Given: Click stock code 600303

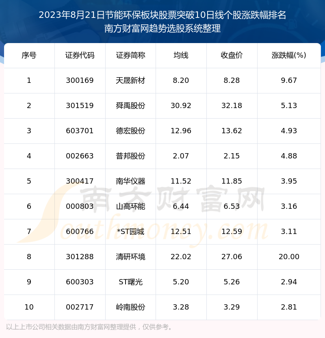Looking at the screenshot, I should point(80,282).
